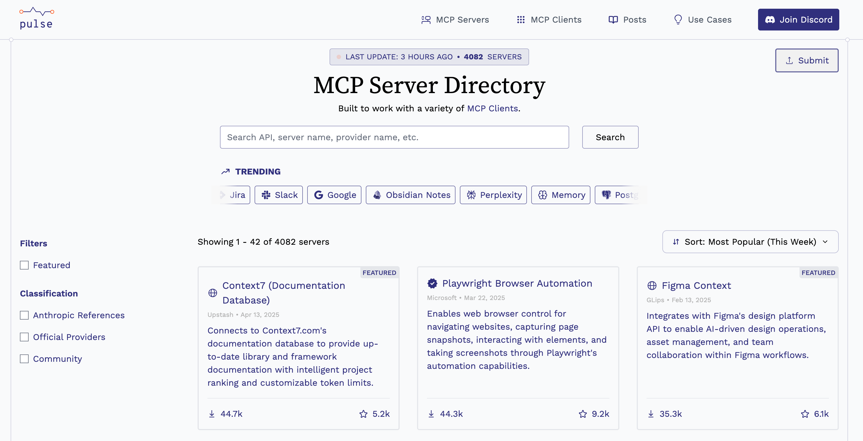Click 'GLips • Feb 13, 2025' text

(x=679, y=300)
